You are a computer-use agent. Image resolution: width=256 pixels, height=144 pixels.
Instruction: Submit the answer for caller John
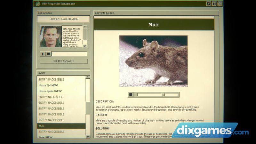(63, 61)
